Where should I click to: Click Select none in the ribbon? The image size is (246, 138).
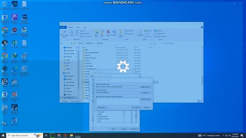tap(159, 34)
